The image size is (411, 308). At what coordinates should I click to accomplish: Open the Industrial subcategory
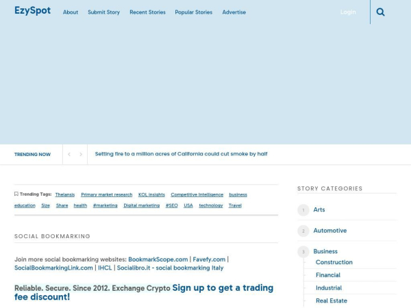[x=329, y=288]
